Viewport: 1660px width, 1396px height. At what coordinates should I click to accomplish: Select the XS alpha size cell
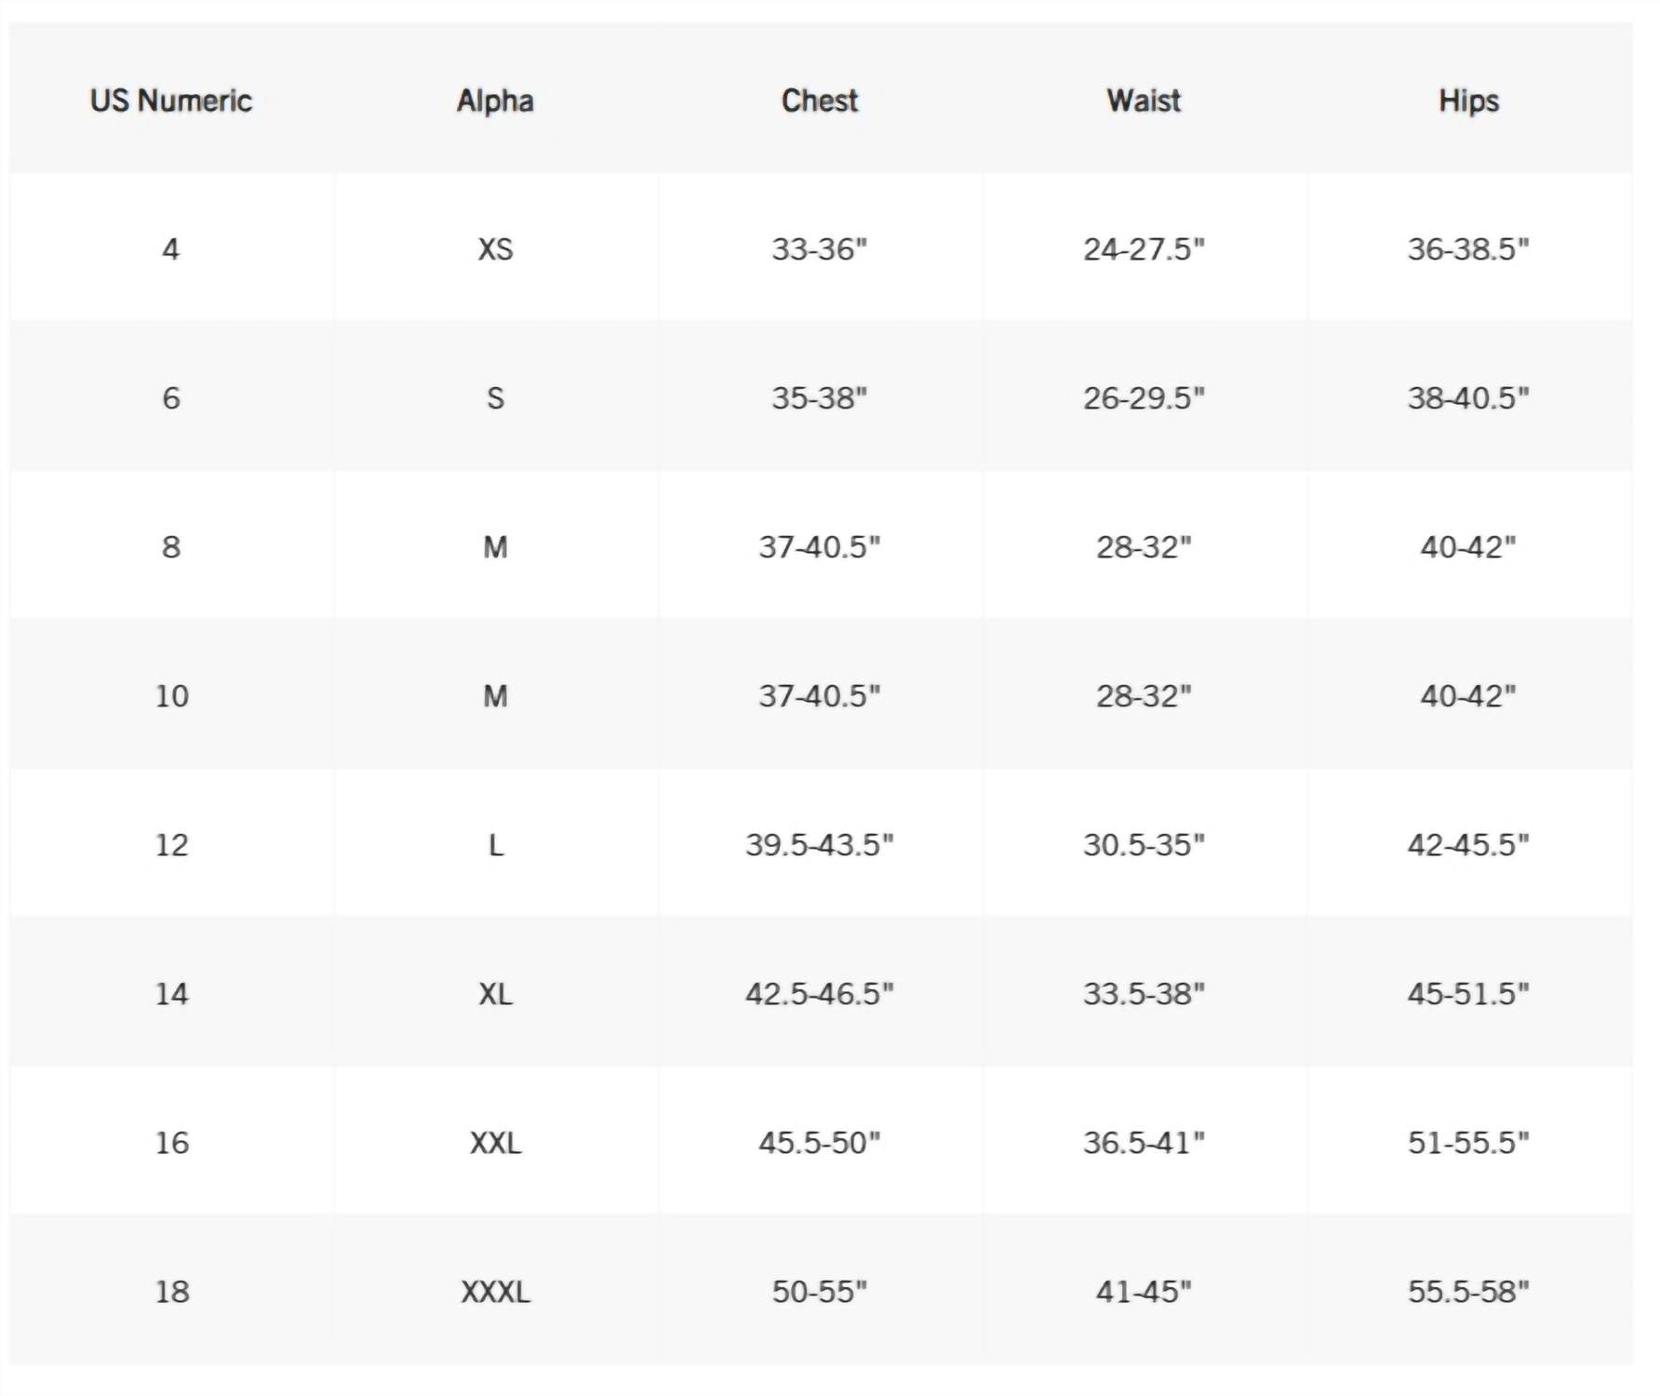click(x=495, y=249)
